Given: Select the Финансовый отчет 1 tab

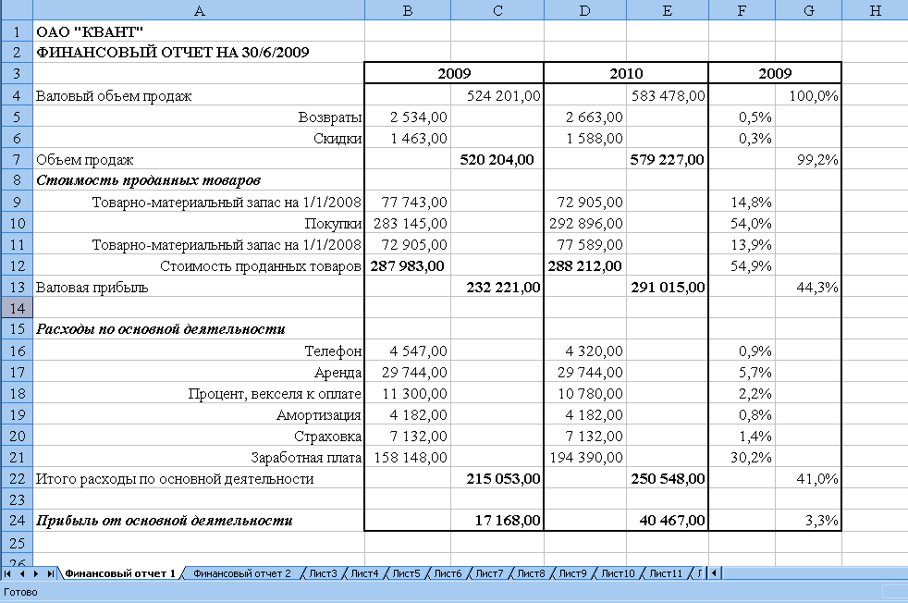Looking at the screenshot, I should tap(120, 573).
